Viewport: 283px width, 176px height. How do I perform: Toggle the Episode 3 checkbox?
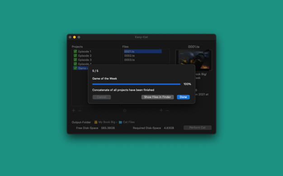[x=75, y=60]
